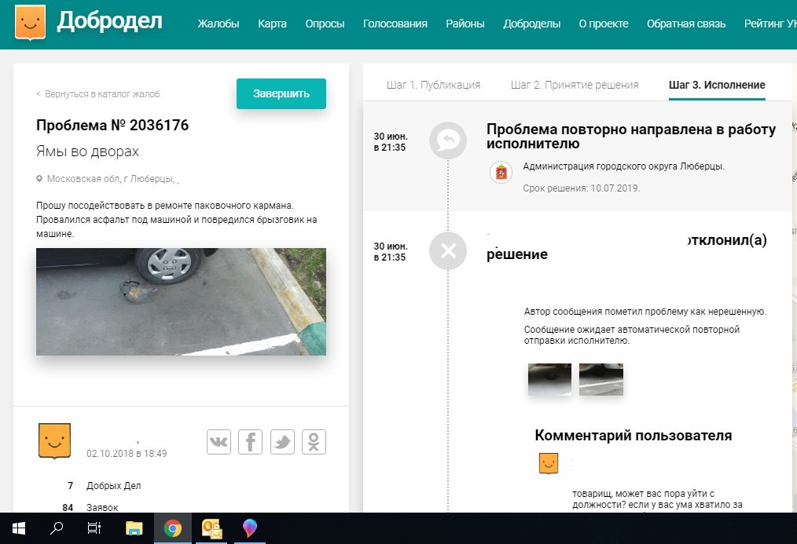Open the Жалобы menu item
Screen dimensions: 797x544
coord(219,24)
